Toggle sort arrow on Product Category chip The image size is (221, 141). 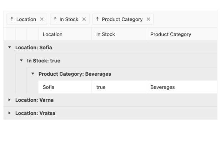tap(97, 19)
